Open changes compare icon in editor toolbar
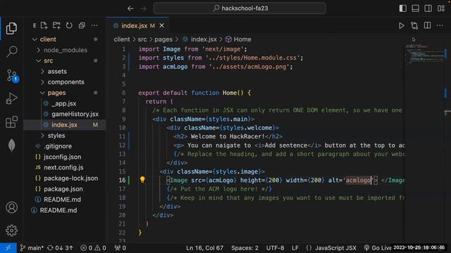The image size is (451, 253). click(414, 26)
